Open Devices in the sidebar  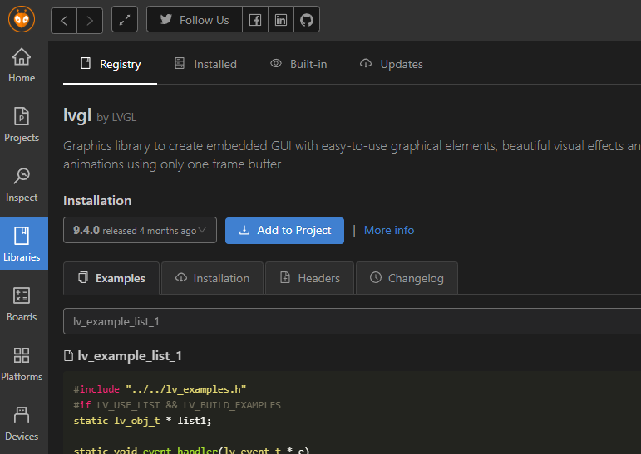pyautogui.click(x=22, y=424)
